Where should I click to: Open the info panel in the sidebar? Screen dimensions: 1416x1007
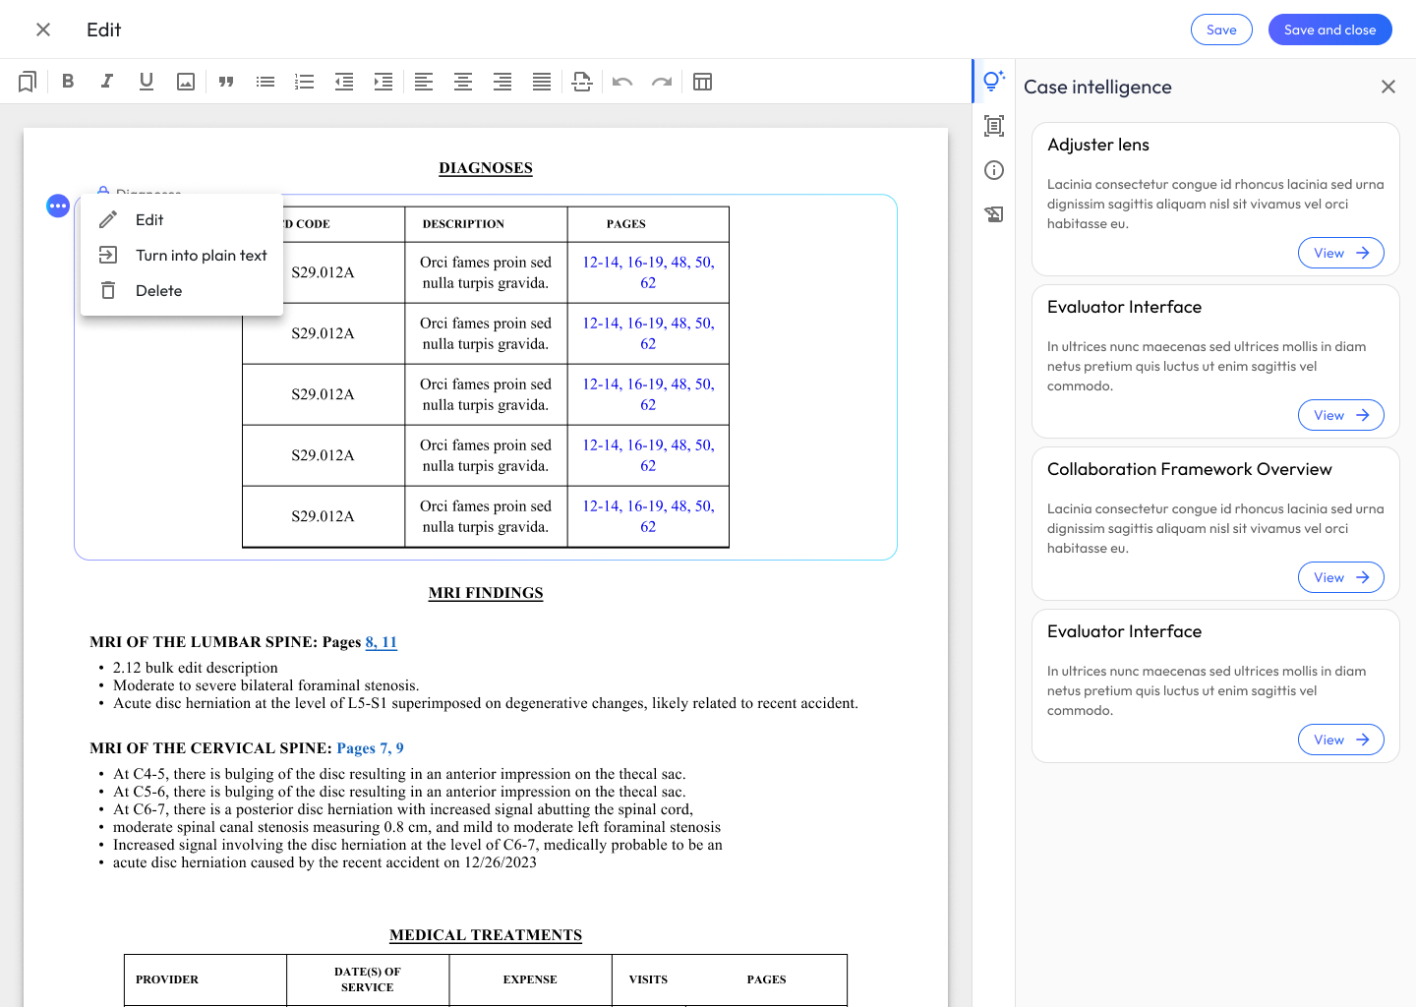pos(994,170)
